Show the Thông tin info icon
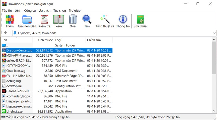217x120 pixels. click(x=123, y=19)
